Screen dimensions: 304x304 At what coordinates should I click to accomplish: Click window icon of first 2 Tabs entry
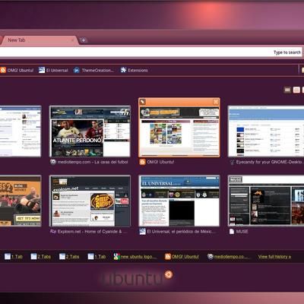pyautogui.click(x=33, y=257)
